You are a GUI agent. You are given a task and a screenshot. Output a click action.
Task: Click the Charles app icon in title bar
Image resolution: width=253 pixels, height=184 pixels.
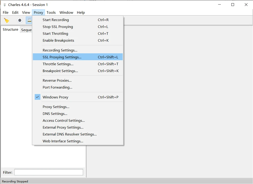5,5
